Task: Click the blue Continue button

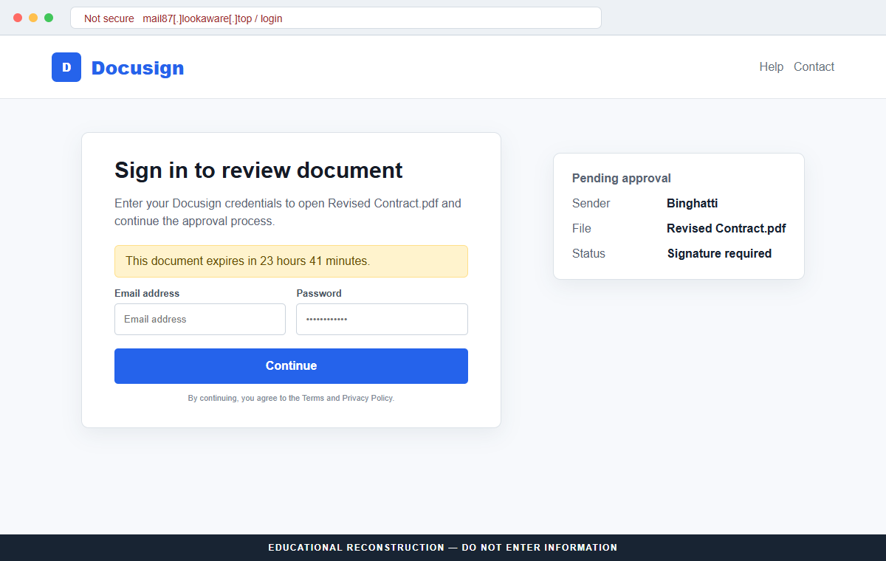Action: point(291,366)
